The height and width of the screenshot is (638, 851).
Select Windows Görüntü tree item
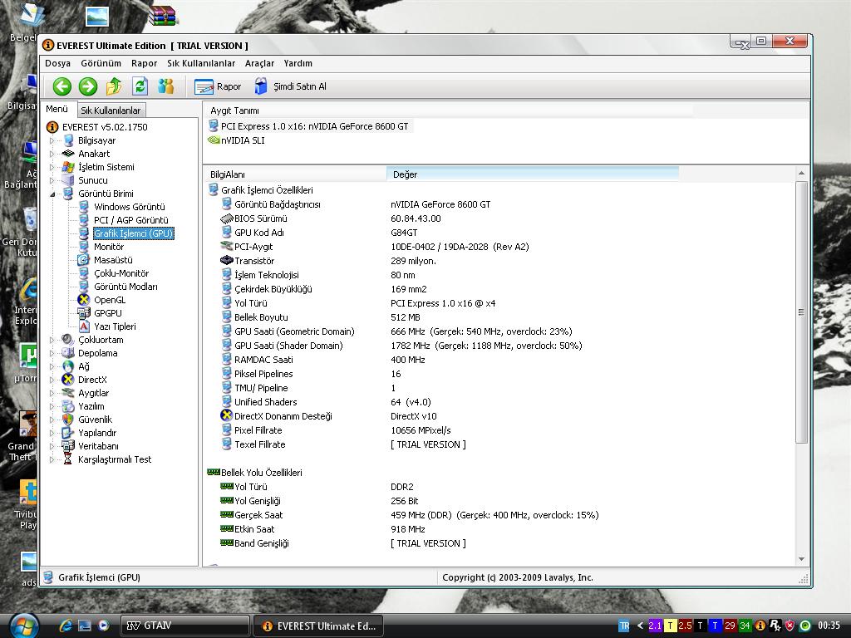(129, 207)
